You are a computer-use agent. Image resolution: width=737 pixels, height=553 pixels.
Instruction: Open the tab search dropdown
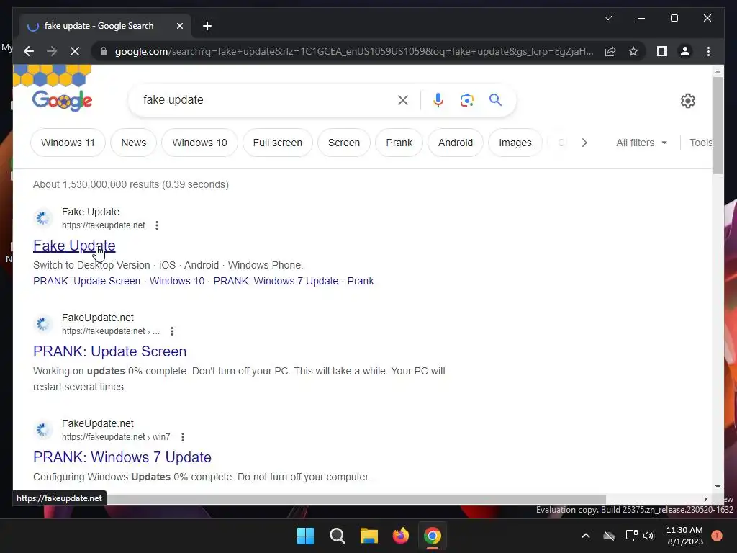click(607, 18)
